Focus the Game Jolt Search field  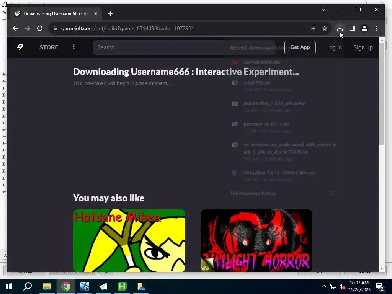(184, 47)
